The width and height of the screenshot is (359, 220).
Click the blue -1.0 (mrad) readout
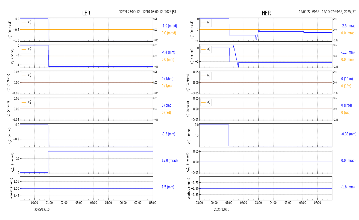click(x=169, y=26)
